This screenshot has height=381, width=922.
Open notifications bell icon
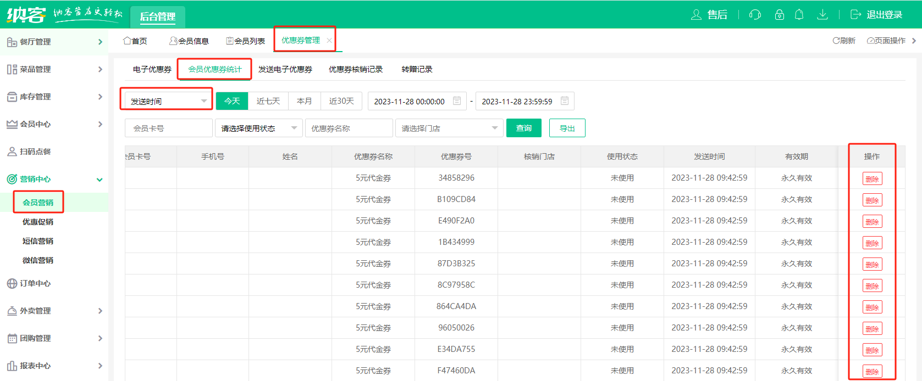[799, 15]
